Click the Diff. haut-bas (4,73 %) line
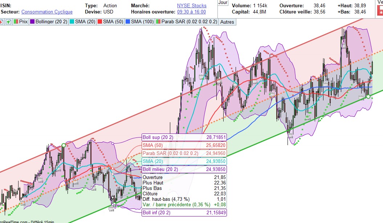The height and width of the screenshot is (223, 383). (x=184, y=199)
